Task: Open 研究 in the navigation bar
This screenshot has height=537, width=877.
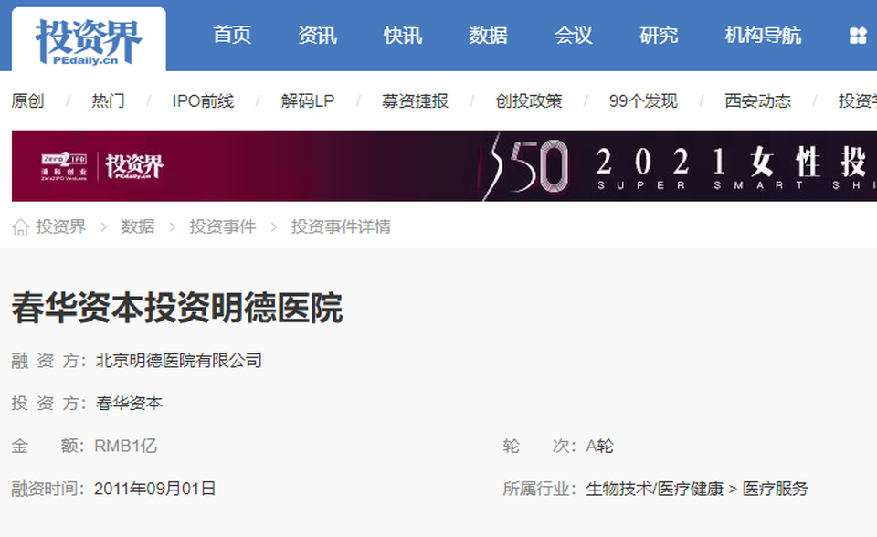Action: (x=659, y=36)
